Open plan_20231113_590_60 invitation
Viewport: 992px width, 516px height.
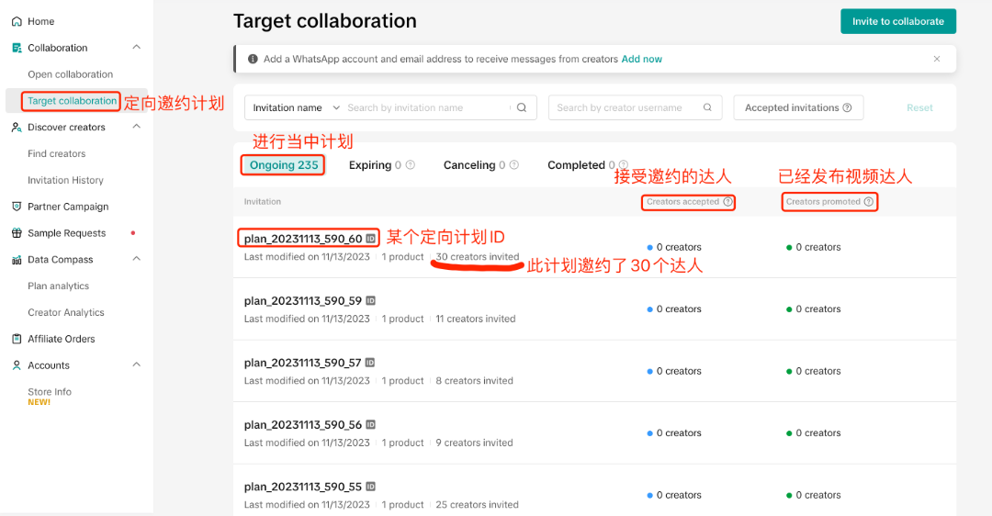tap(303, 239)
